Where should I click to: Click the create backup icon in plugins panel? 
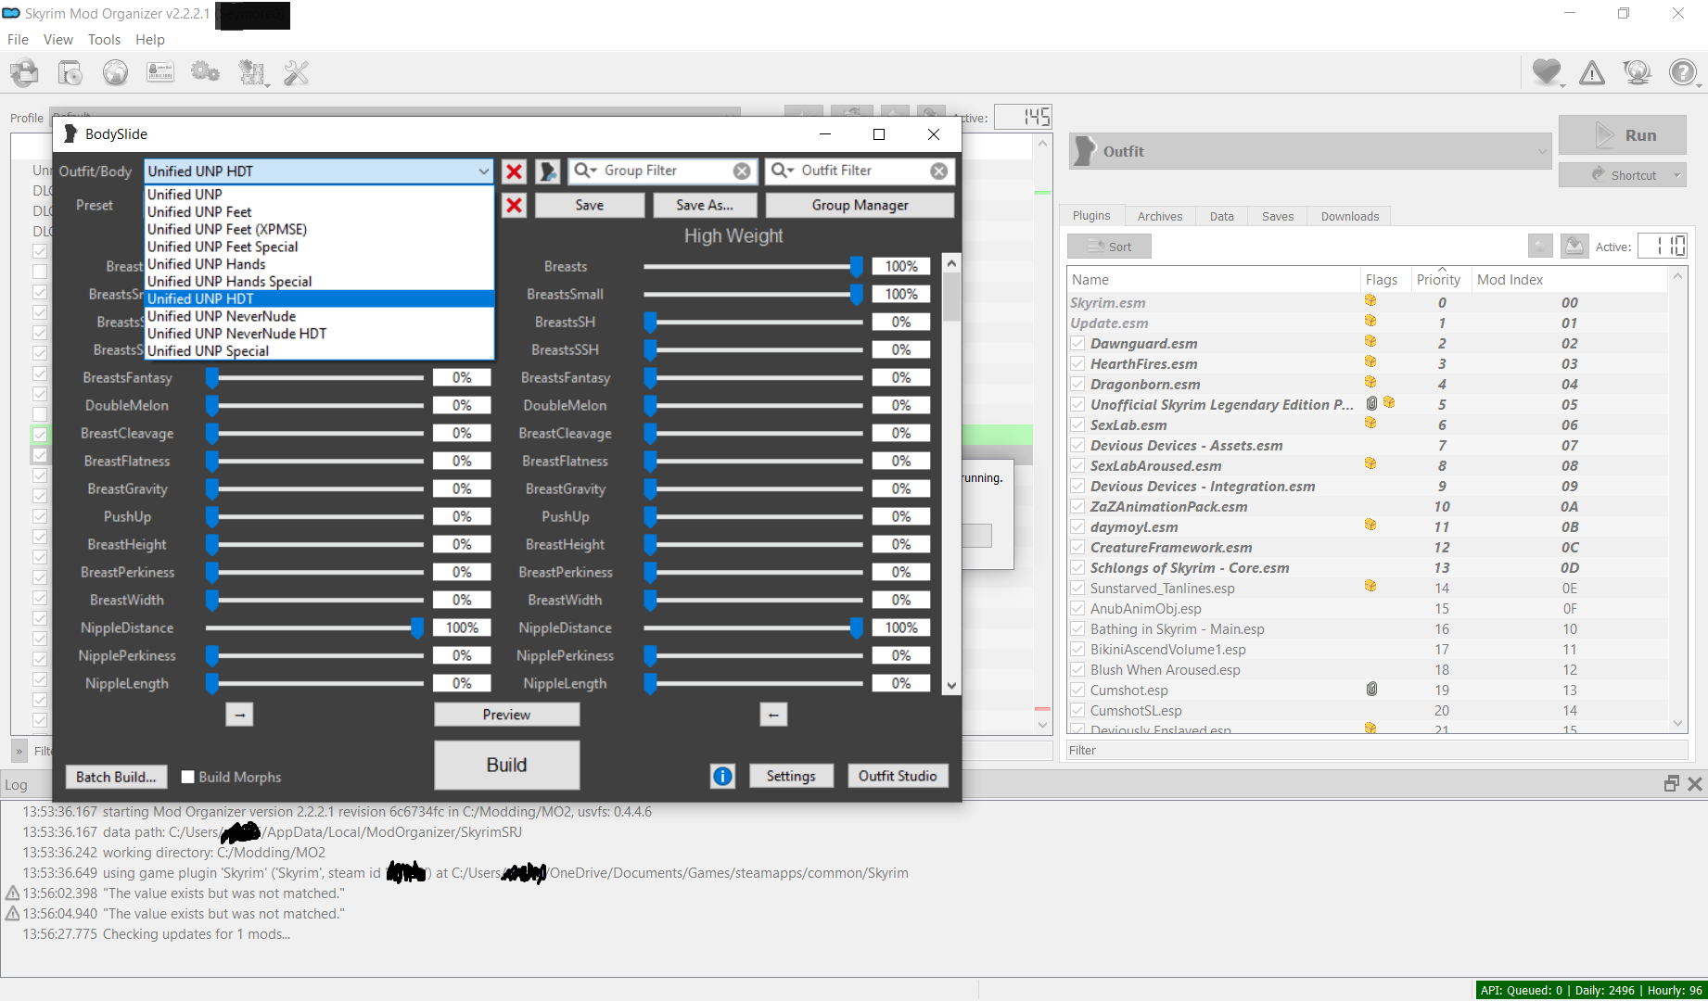(1574, 246)
